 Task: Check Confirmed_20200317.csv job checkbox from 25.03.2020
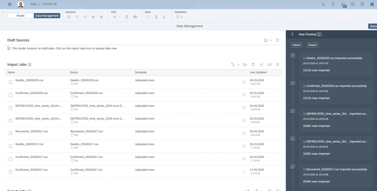11,159
